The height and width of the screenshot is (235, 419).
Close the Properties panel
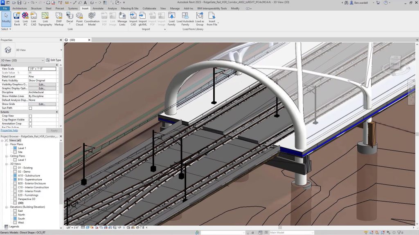61,40
